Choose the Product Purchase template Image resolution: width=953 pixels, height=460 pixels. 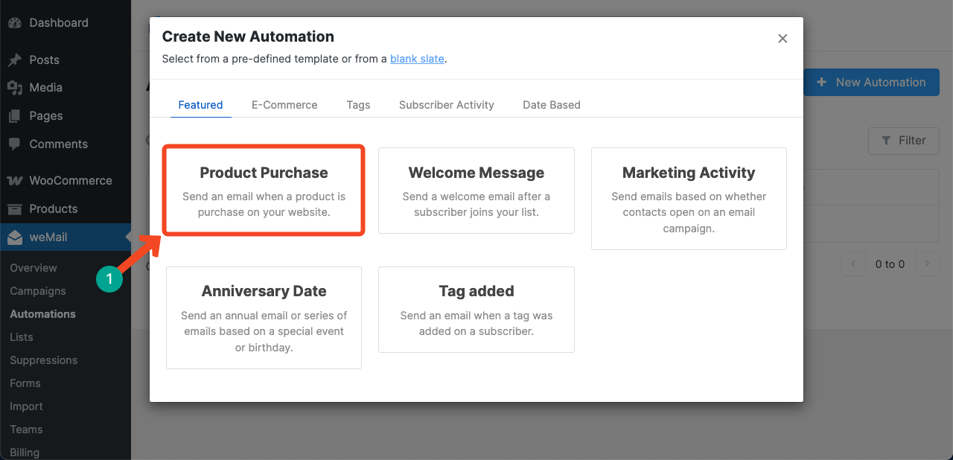point(264,191)
